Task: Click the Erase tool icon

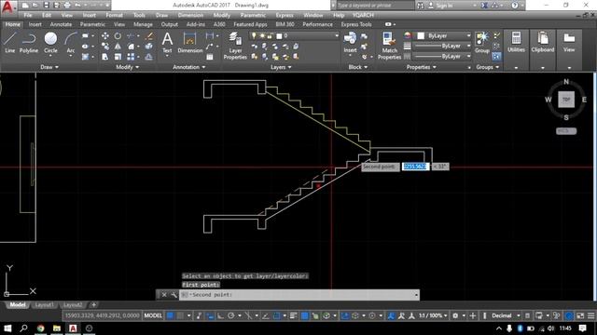Action: [149, 35]
